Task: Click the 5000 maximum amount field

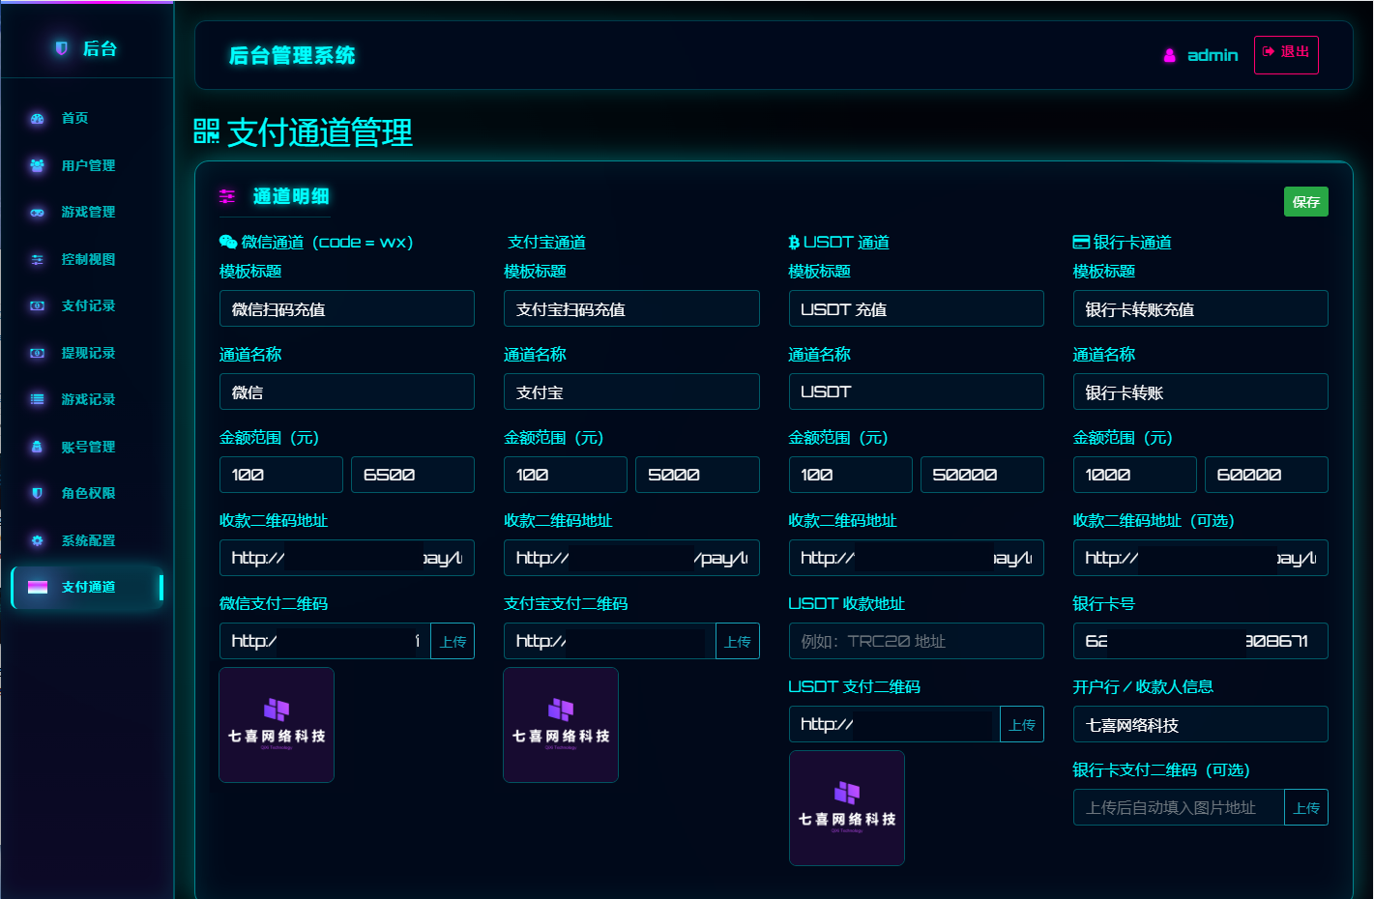Action: coord(697,475)
